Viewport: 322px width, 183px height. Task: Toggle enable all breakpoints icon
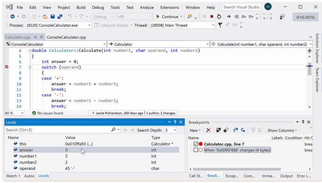226,130
